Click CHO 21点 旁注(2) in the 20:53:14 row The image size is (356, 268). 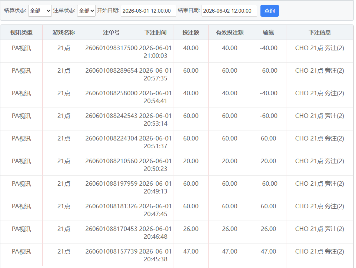tap(320, 116)
